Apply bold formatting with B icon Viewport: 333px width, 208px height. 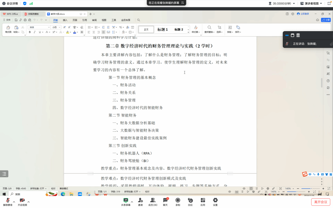click(x=30, y=32)
